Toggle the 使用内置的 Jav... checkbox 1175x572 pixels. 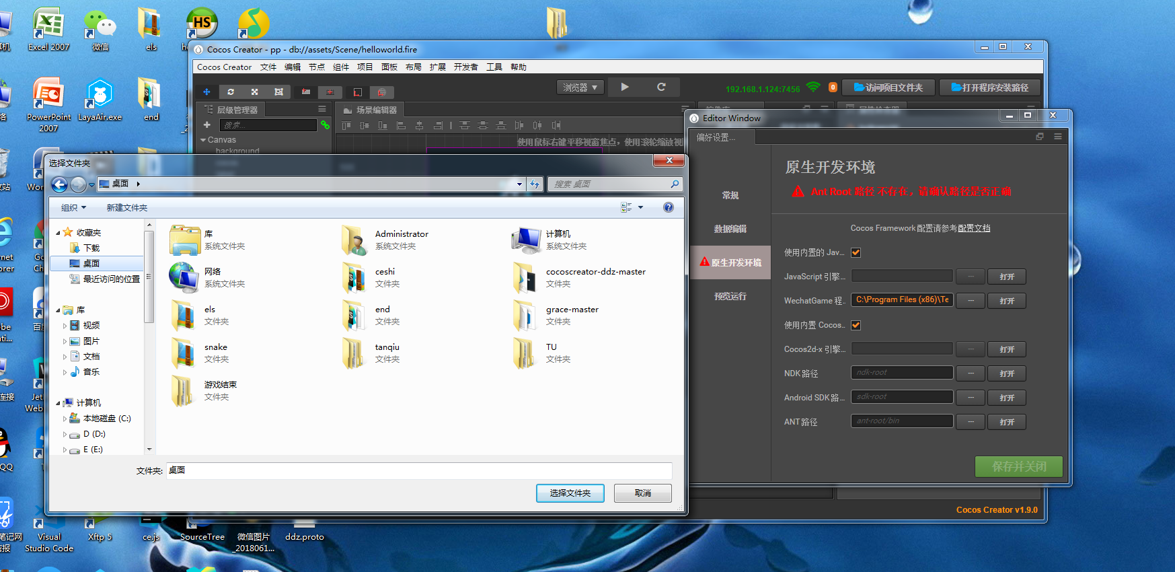[x=856, y=253]
